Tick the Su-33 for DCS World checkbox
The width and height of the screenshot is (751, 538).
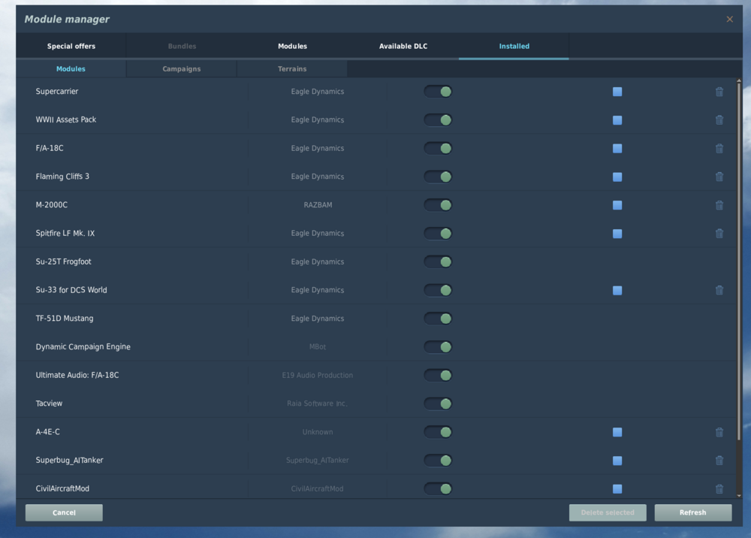(x=617, y=290)
